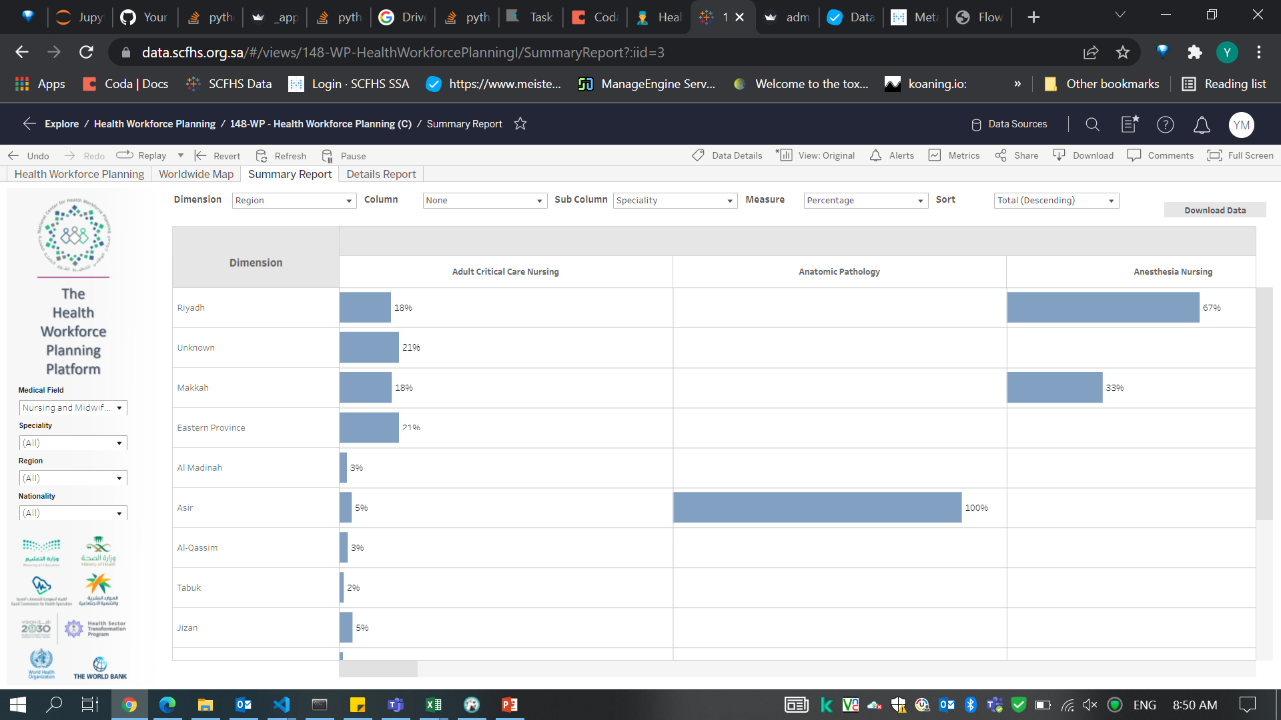
Task: Expand the Medical Field filter dropdown
Action: (x=73, y=407)
